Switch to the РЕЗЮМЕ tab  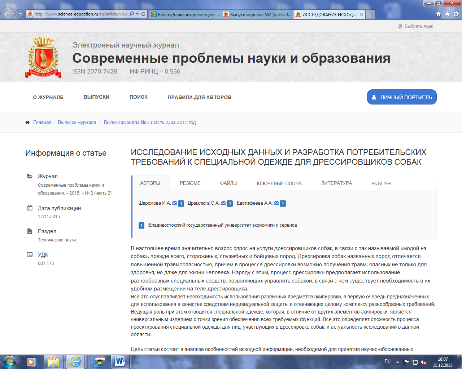[190, 183]
